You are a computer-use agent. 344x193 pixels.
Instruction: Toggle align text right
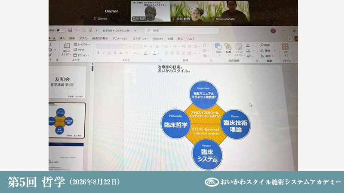click(x=178, y=53)
